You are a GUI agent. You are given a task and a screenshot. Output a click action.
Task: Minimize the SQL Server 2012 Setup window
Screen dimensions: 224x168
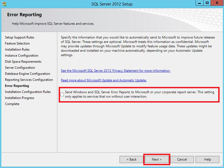click(x=199, y=3)
